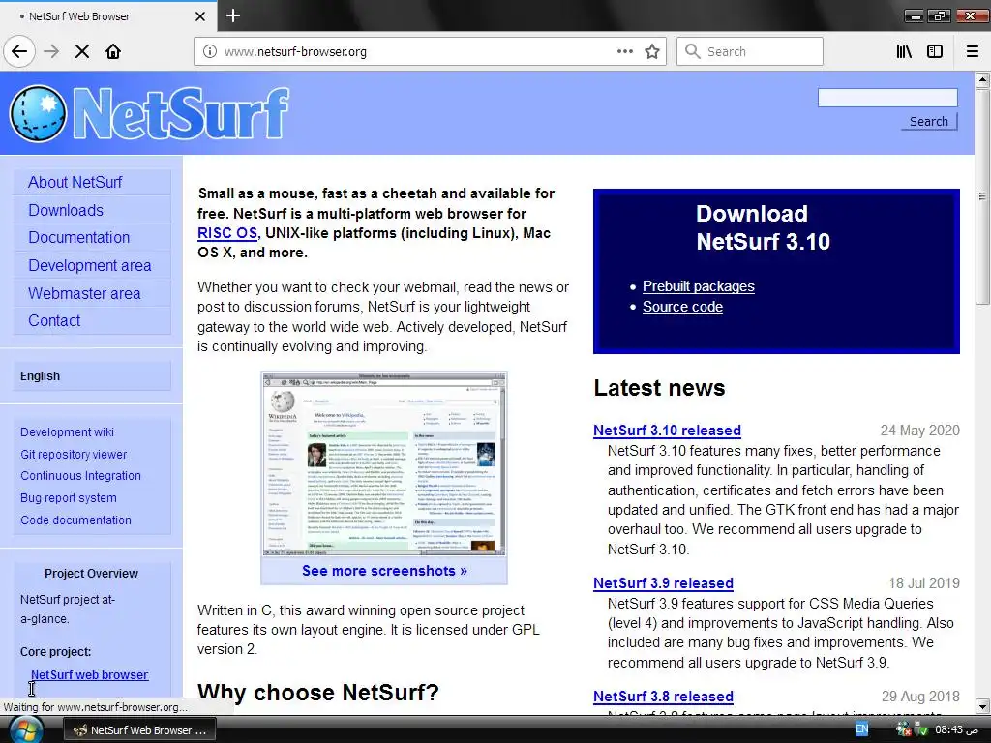Open NetSurf 3.8 released news link
The height and width of the screenshot is (743, 991).
point(663,697)
